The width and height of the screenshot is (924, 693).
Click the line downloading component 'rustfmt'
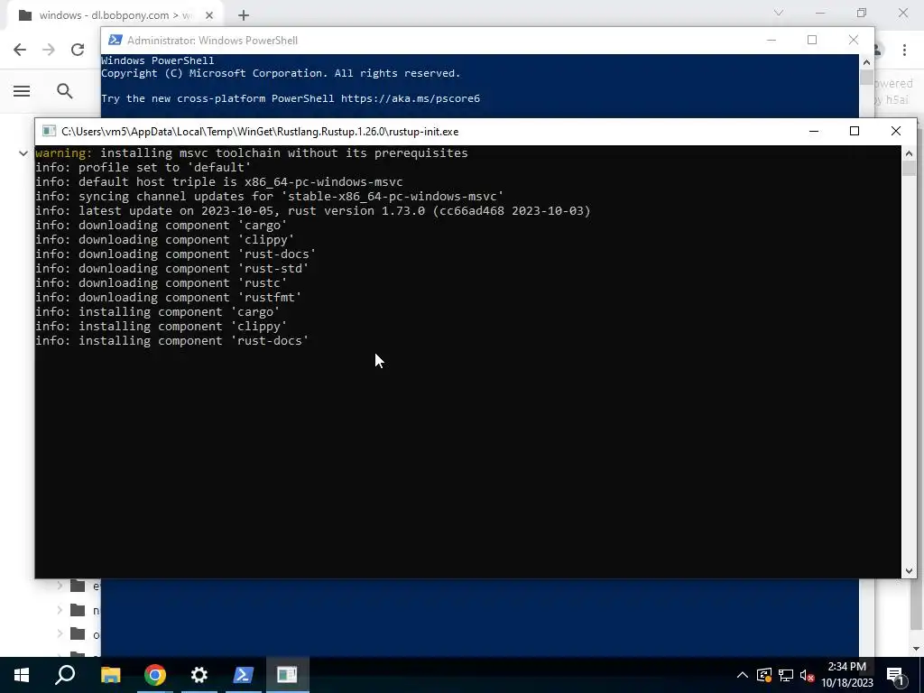point(169,298)
